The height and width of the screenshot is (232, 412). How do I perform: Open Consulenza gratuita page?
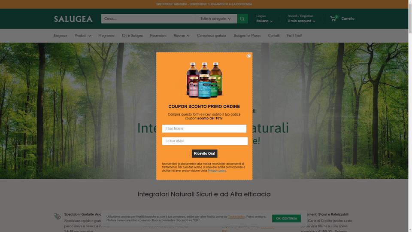coord(212,36)
